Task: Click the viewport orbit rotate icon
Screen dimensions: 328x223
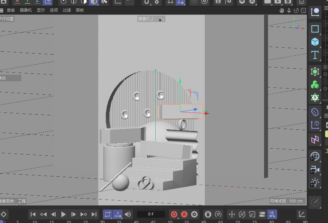Action: (x=296, y=10)
